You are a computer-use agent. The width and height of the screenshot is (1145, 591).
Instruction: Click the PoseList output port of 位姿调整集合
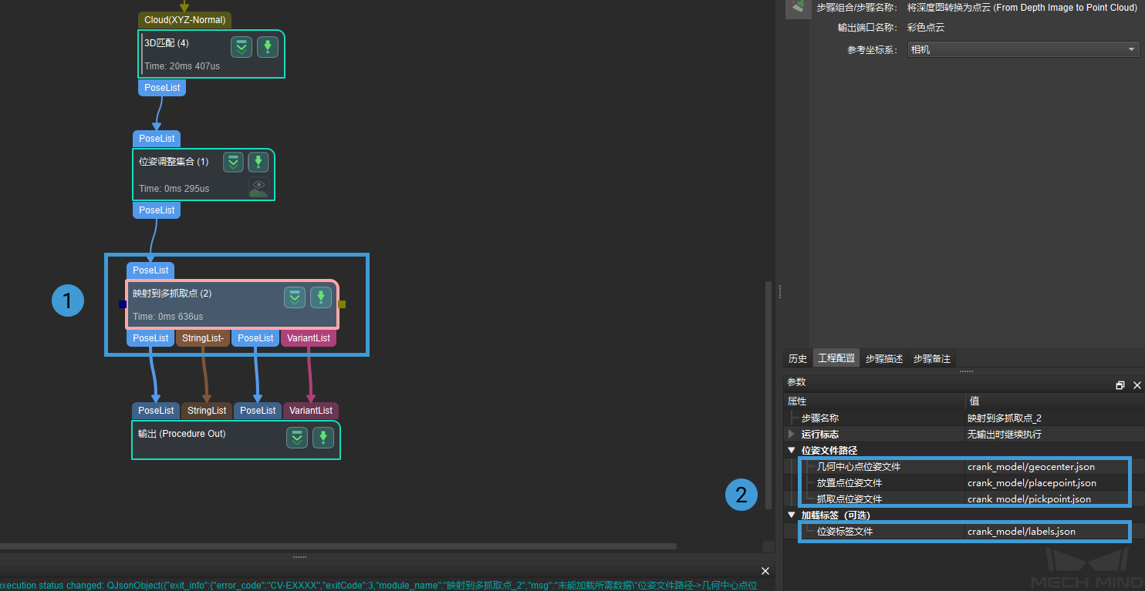[x=157, y=210]
